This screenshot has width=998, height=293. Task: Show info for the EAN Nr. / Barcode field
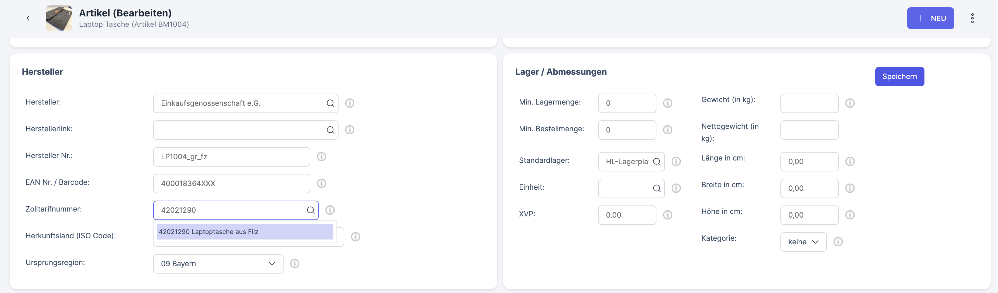321,183
